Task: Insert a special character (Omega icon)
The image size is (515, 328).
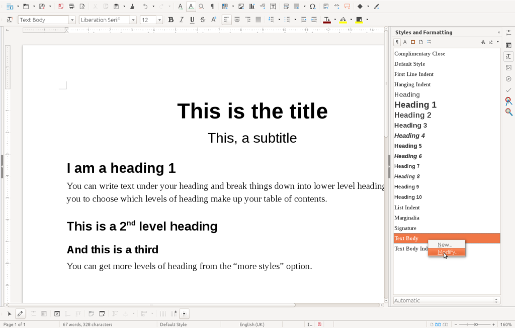Action: pos(312,7)
